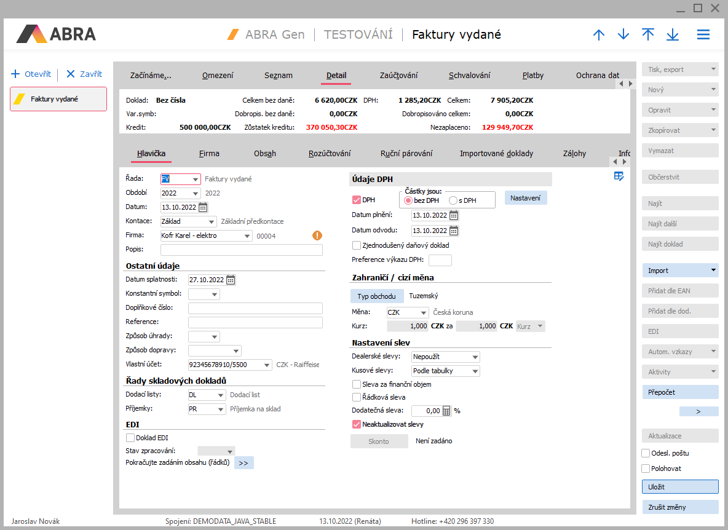Open the Dealerské slevy dropdown
This screenshot has height=530, width=728.
tap(475, 357)
